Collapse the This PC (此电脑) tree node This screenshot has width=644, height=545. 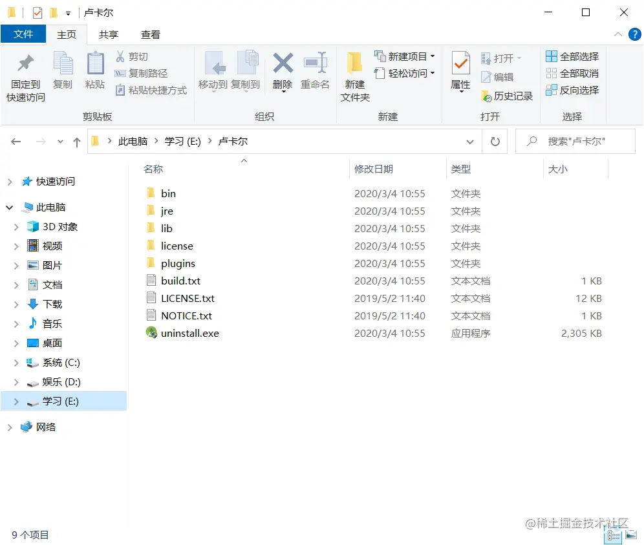click(10, 208)
